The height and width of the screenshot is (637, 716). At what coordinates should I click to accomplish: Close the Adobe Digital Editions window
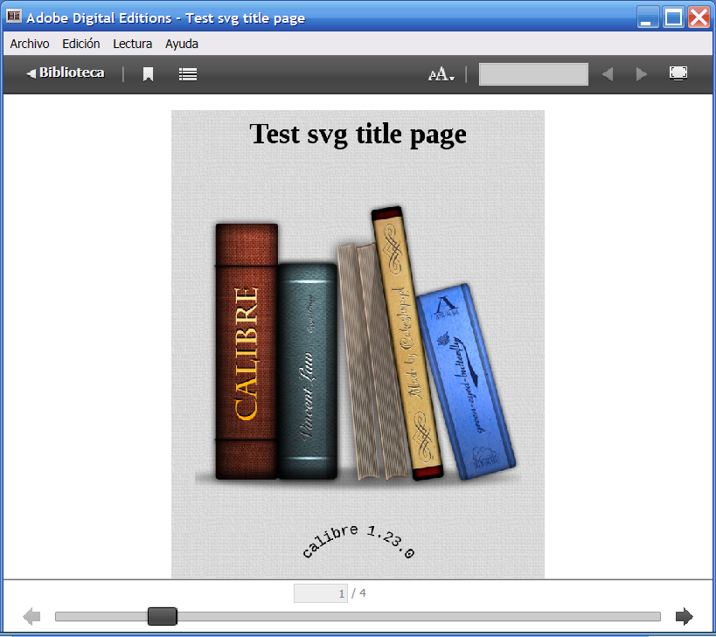699,17
